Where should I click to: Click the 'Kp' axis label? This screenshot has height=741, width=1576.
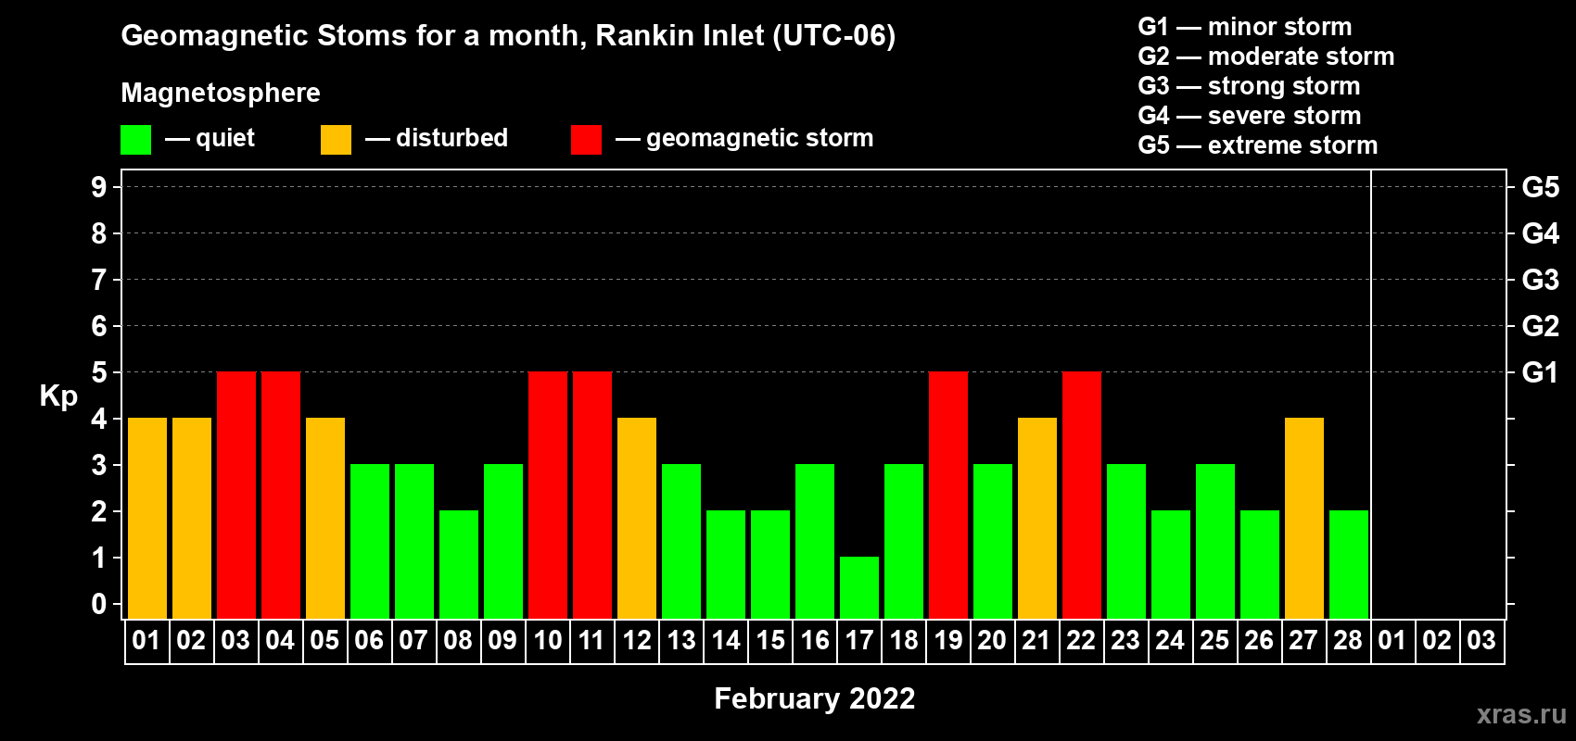[58, 396]
